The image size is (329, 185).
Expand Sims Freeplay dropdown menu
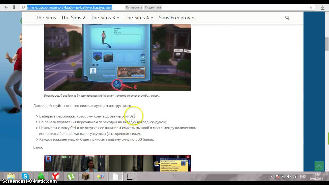pyautogui.click(x=176, y=18)
